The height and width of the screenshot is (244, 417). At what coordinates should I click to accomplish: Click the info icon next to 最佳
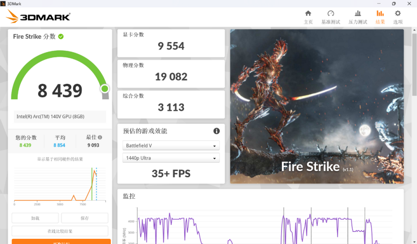100,138
